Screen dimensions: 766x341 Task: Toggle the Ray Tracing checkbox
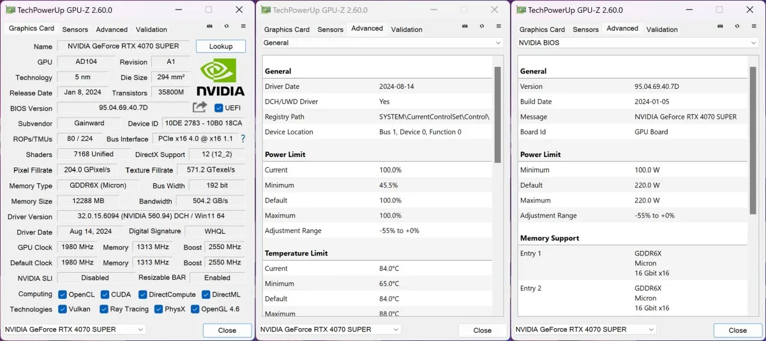click(103, 309)
